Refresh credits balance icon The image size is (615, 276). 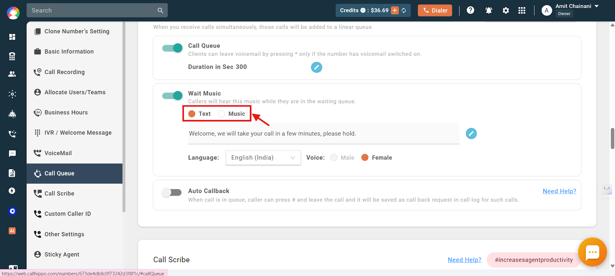[x=404, y=10]
